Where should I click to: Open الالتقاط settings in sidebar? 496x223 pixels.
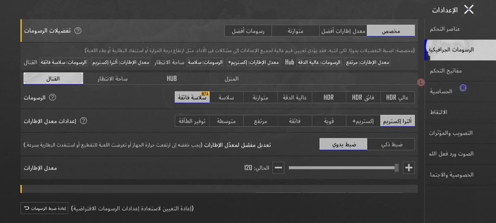pyautogui.click(x=460, y=112)
